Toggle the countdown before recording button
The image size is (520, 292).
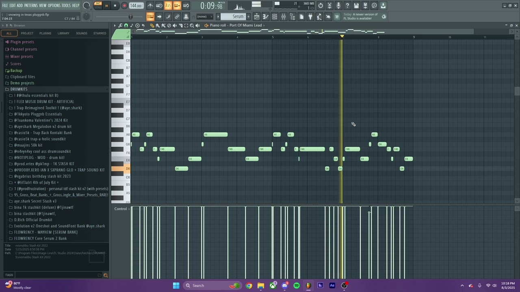(x=168, y=6)
